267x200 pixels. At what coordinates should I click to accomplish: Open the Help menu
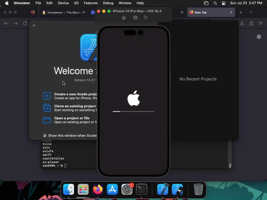(x=140, y=3)
